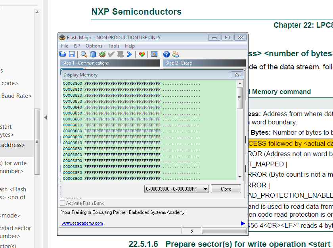This screenshot has height=248, width=333.
Task: Click the status field showing 5
Action: 191,231
